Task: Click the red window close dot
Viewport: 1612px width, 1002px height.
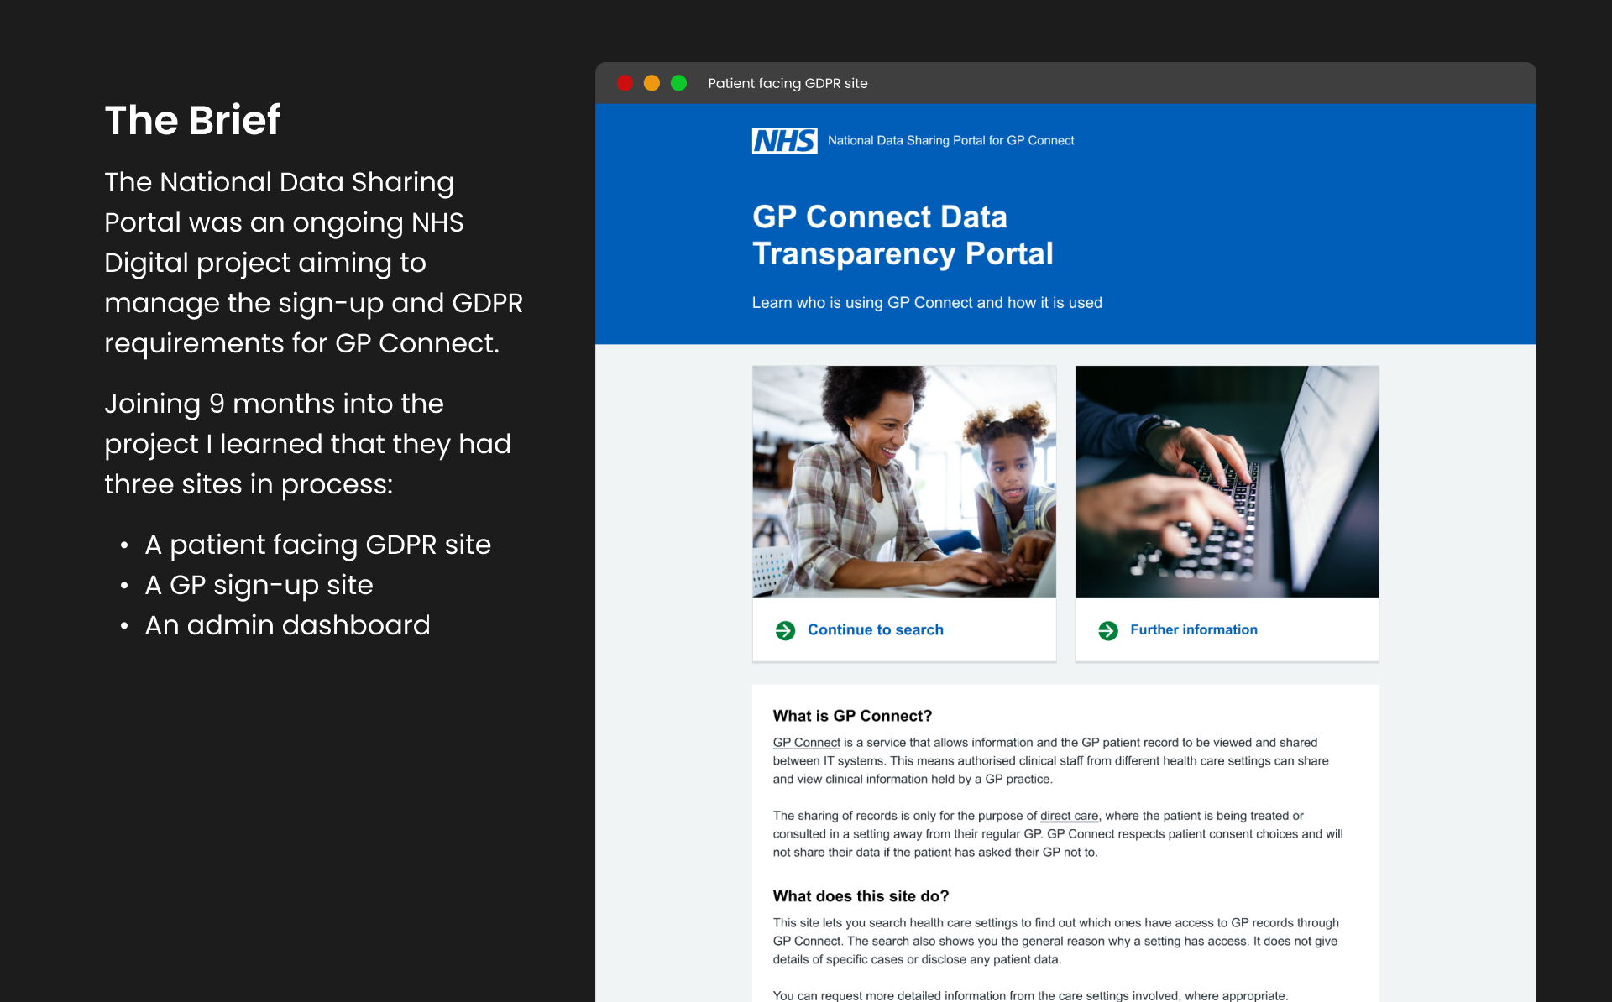Action: coord(625,83)
